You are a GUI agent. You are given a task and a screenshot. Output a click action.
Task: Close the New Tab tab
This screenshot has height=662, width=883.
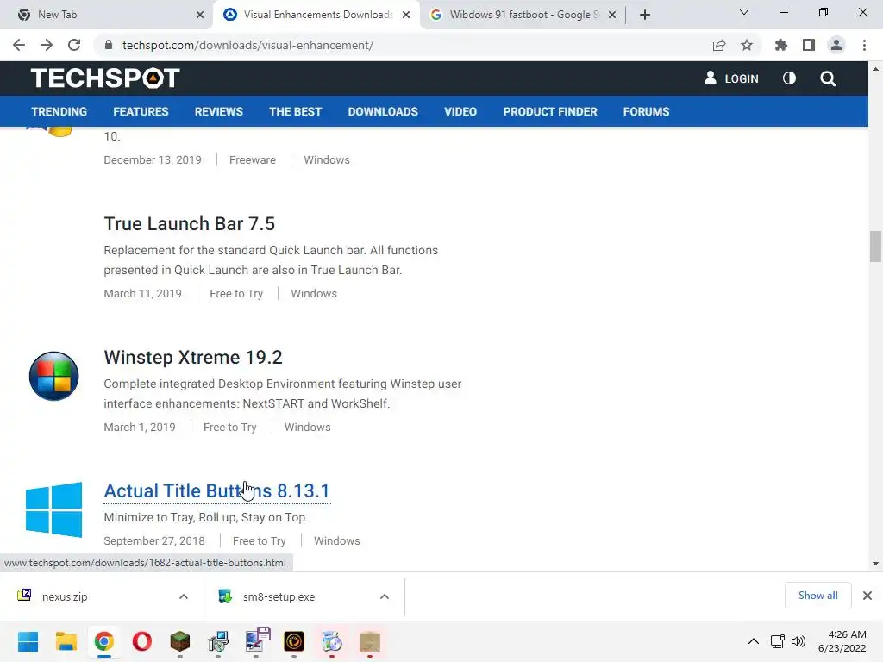[200, 15]
